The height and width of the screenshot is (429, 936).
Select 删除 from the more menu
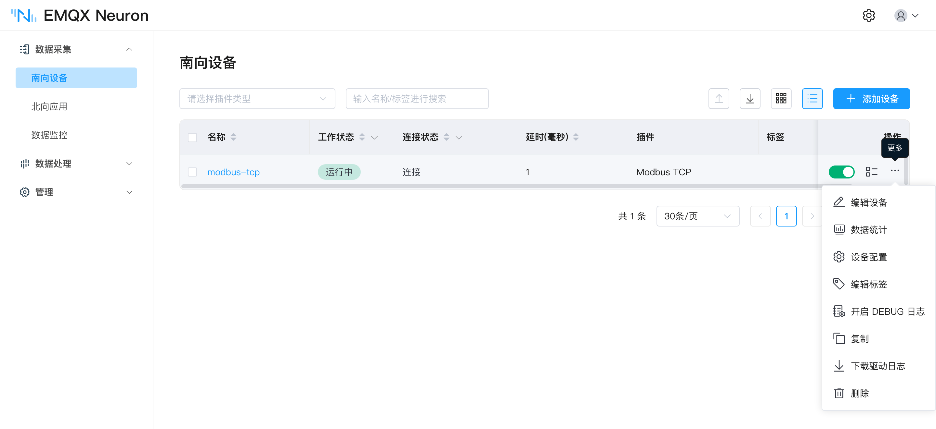tap(878, 393)
